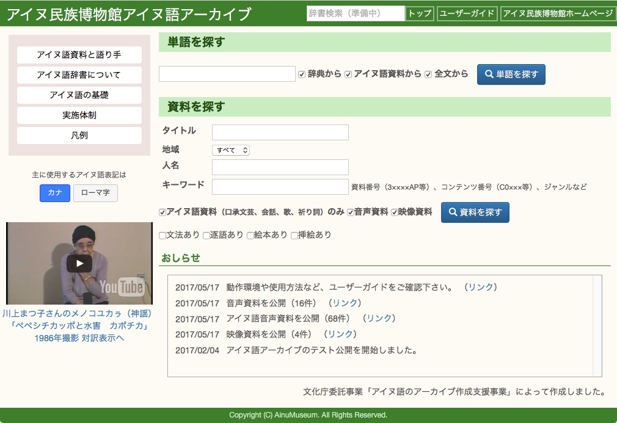617x423 pixels.
Task: Uncheck the 辞典から checkbox
Action: [x=302, y=74]
